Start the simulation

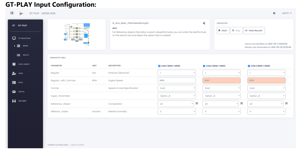tap(223, 30)
